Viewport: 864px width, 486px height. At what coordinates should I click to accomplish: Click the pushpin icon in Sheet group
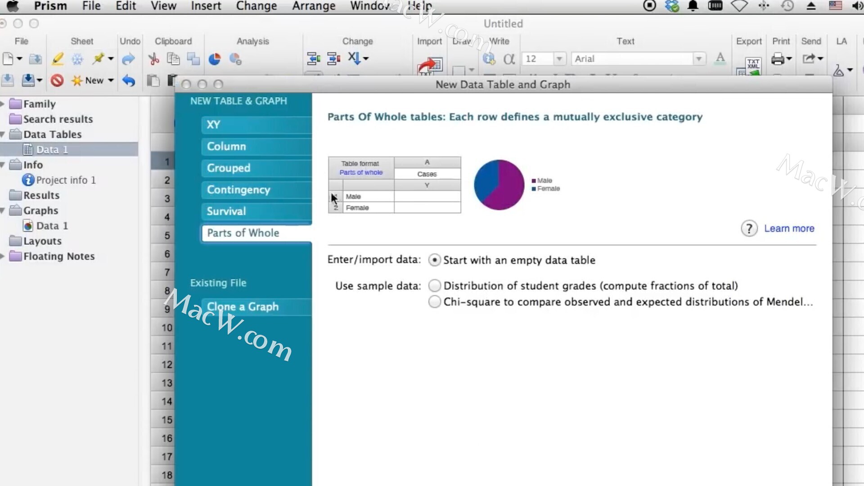pos(98,58)
